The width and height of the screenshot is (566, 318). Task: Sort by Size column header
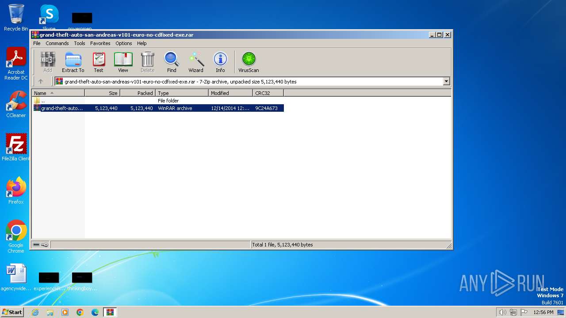(102, 93)
